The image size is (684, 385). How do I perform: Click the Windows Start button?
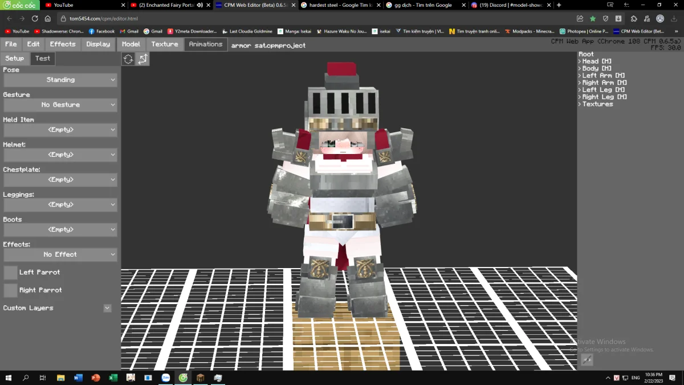coord(9,378)
